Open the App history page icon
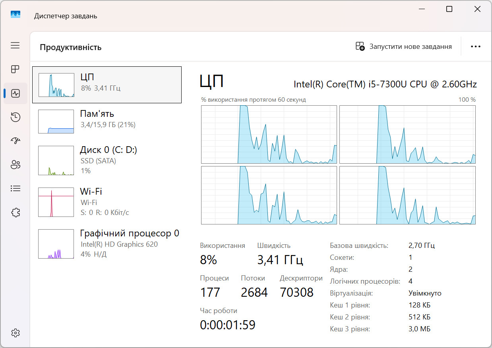The image size is (492, 348). 15,117
